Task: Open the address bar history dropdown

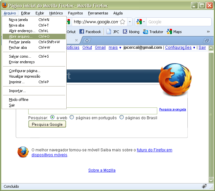Action: [130, 22]
